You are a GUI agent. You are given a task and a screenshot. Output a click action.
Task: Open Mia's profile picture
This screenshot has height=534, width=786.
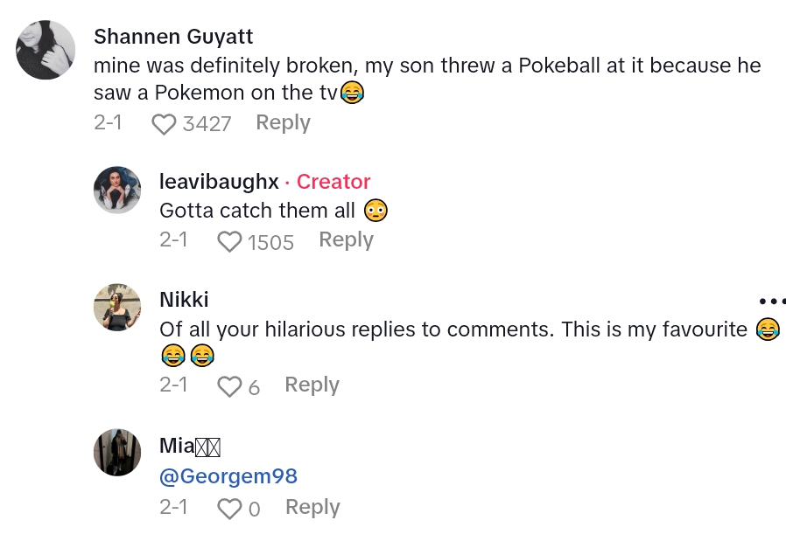[117, 452]
